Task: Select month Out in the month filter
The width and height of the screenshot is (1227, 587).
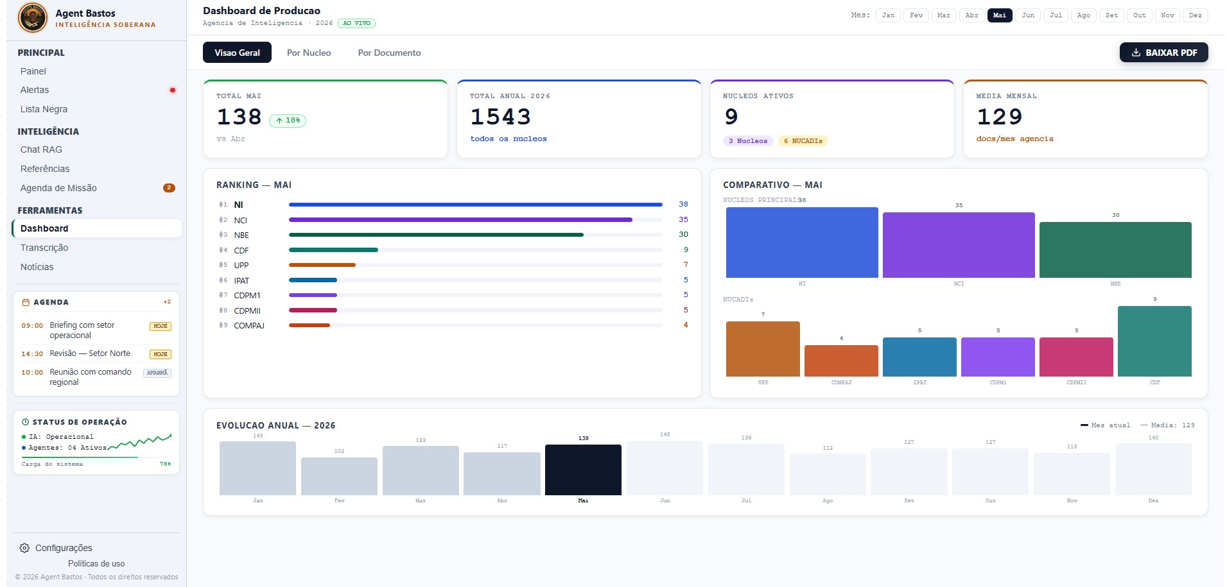Action: pyautogui.click(x=1140, y=15)
